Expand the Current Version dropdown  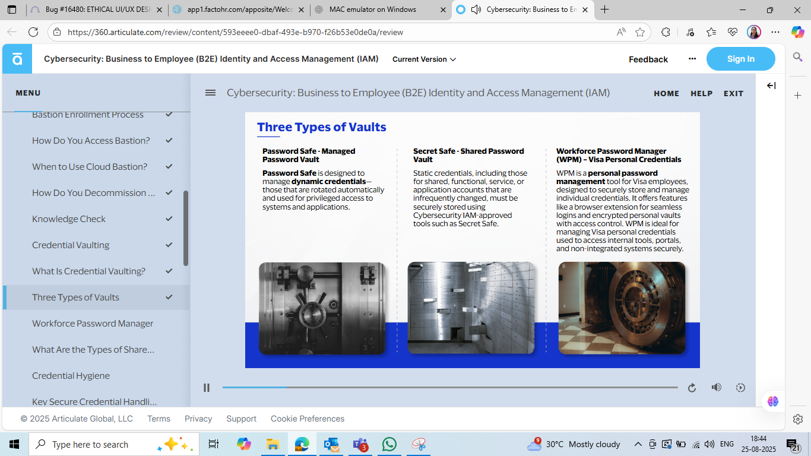pyautogui.click(x=424, y=59)
